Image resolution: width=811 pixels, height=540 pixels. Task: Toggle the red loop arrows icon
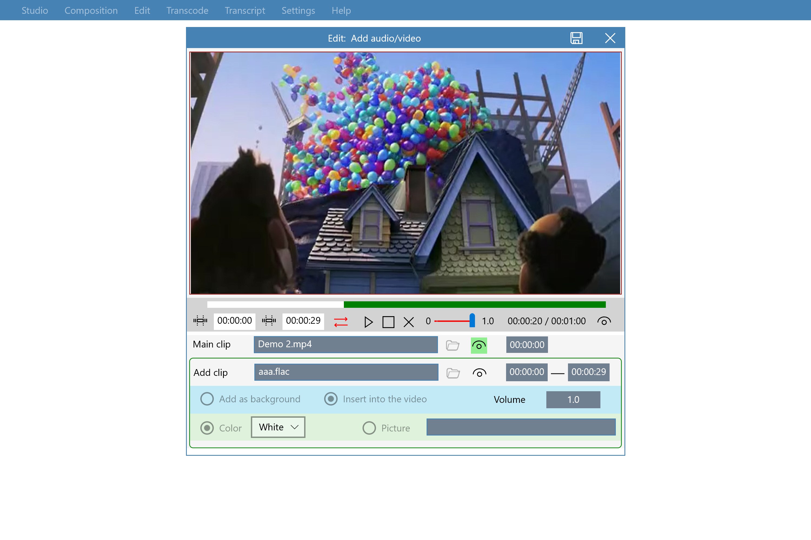pos(341,322)
